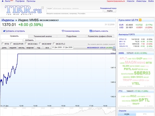Select the неделя period tab
Screen dimensions: 155x116
[x=13, y=48]
